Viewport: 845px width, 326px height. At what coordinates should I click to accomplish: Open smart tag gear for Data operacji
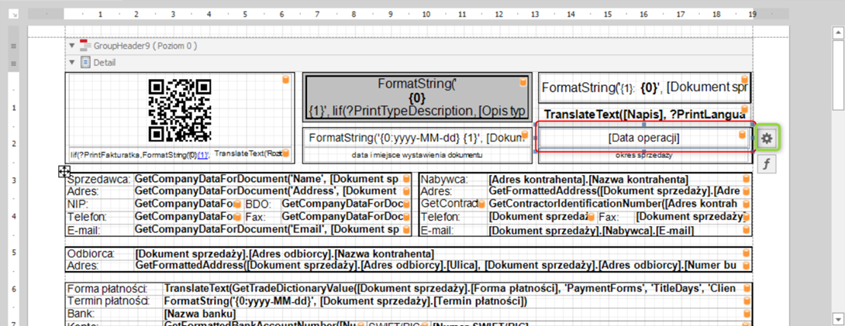pos(767,138)
